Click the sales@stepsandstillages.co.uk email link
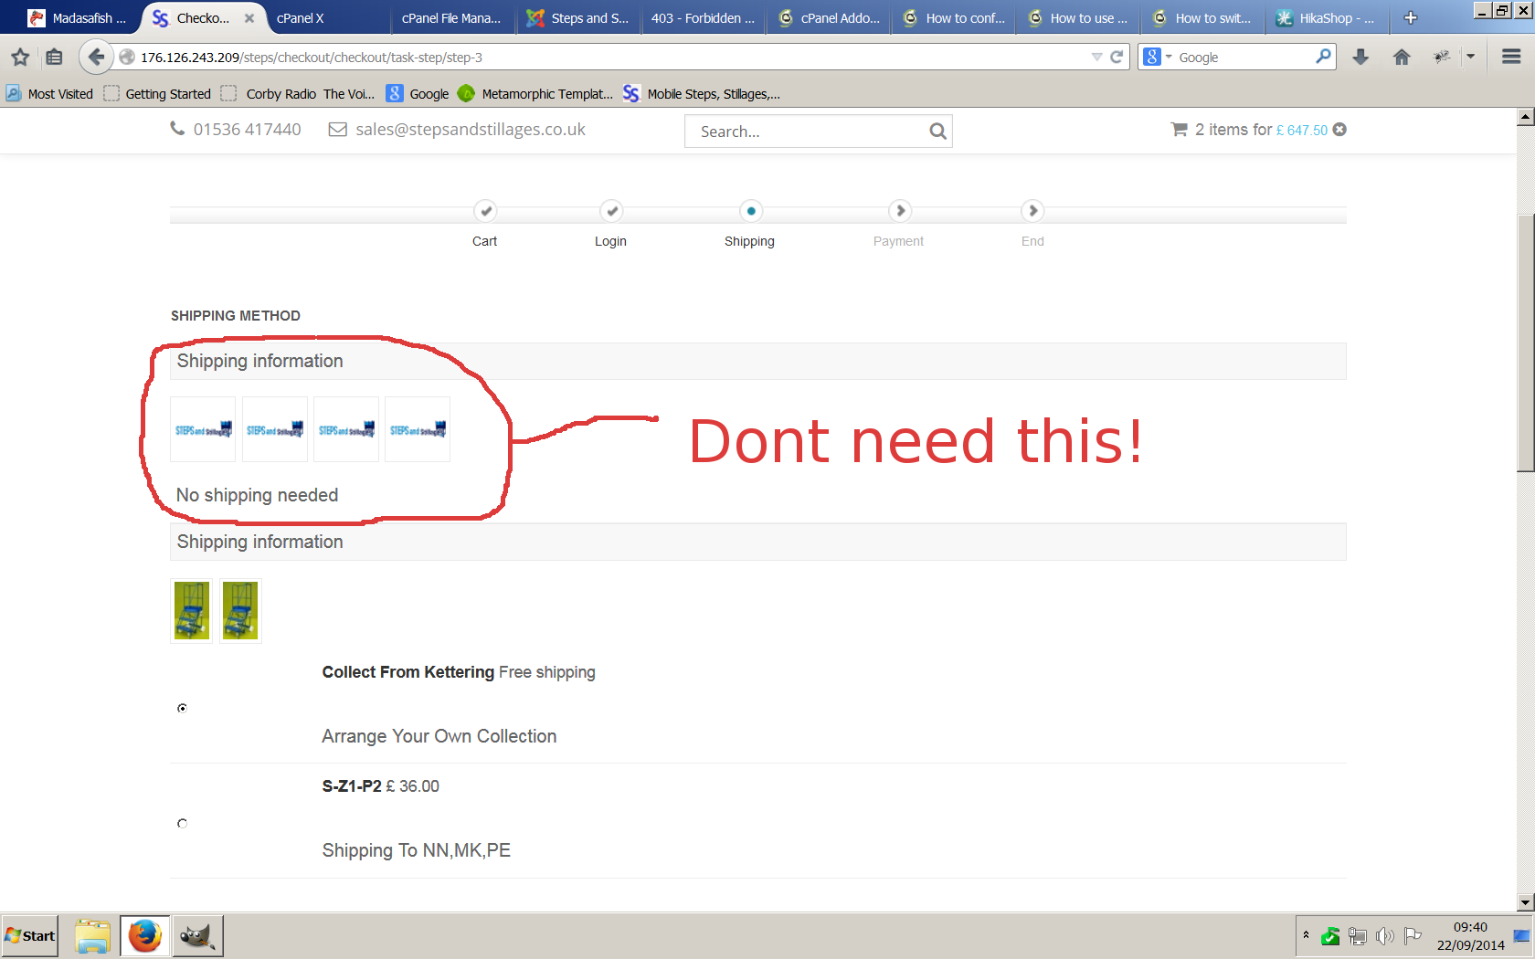 point(470,130)
